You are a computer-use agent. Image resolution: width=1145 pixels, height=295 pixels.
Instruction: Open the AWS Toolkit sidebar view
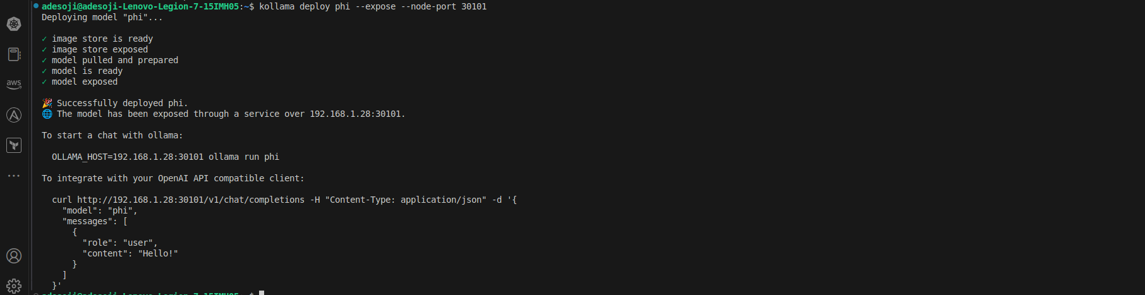coord(14,85)
